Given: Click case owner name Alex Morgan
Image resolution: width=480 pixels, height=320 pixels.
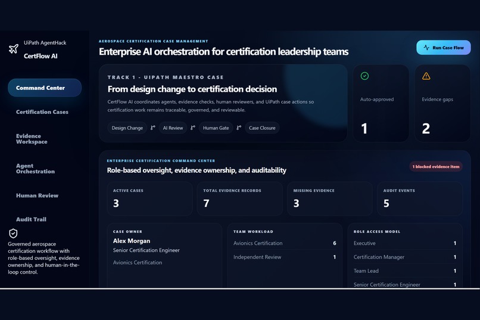Looking at the screenshot, I should [132, 241].
